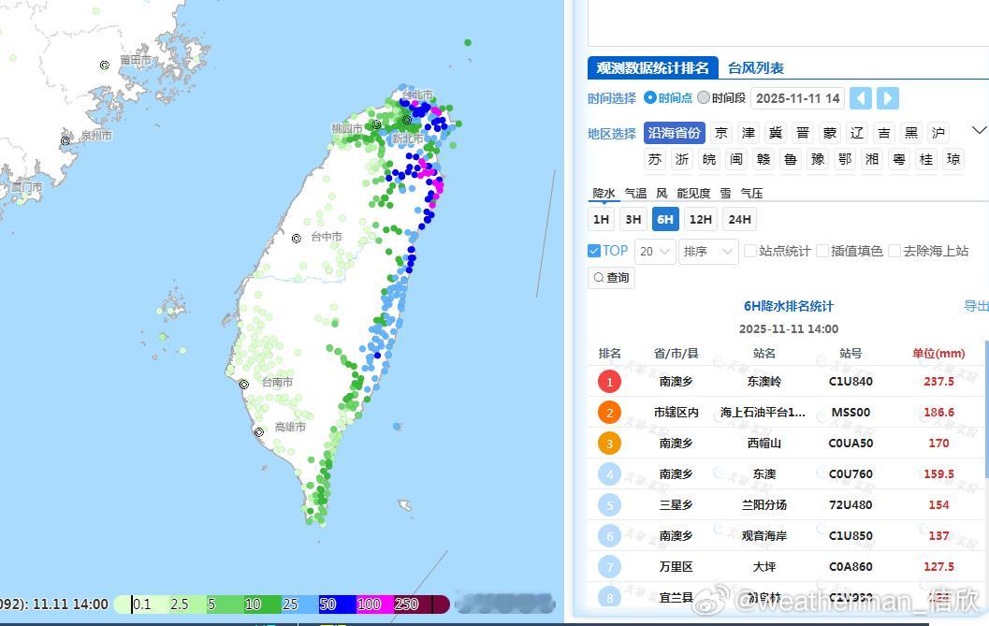
Task: Select region 粤
Action: click(x=899, y=160)
